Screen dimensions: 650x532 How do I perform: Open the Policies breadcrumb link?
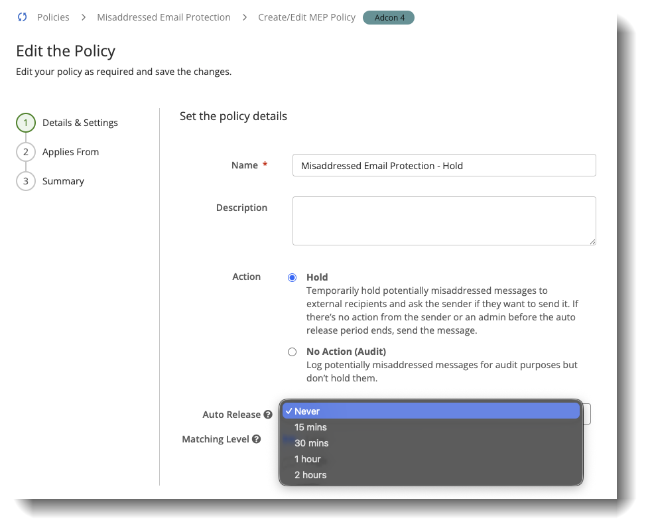pos(53,17)
